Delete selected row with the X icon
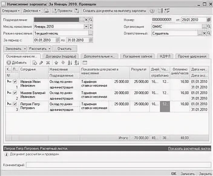This screenshot has width=213, height=176. [48, 63]
